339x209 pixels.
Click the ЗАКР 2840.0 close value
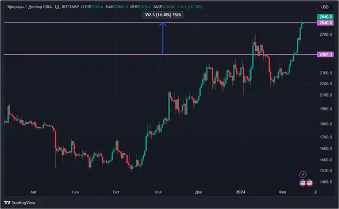pos(164,7)
